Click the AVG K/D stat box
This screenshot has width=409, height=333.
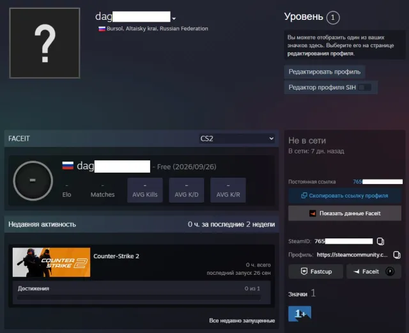click(187, 190)
